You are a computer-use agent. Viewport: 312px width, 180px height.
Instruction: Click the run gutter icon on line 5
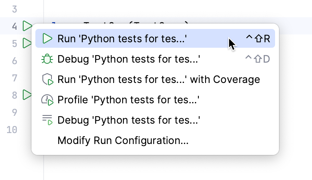26,43
